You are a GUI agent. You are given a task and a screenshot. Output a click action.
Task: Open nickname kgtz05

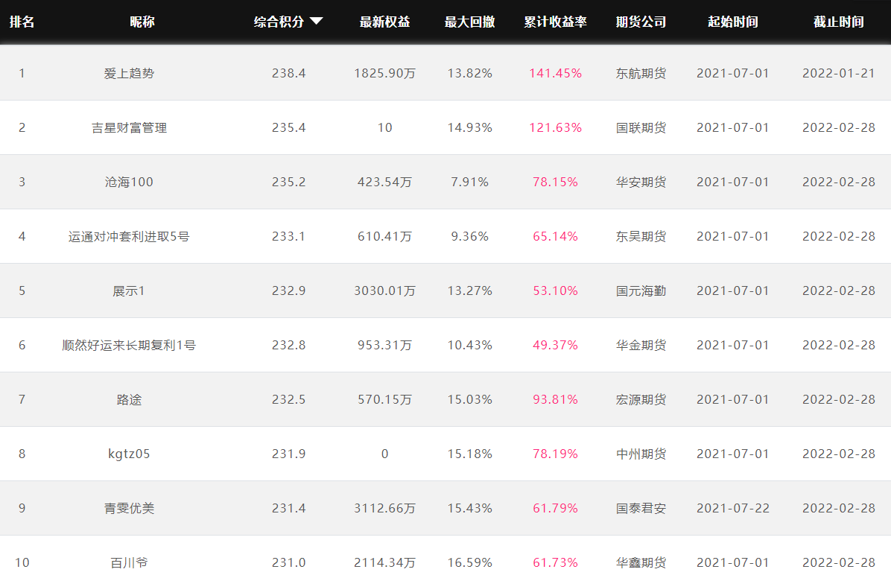pyautogui.click(x=129, y=454)
